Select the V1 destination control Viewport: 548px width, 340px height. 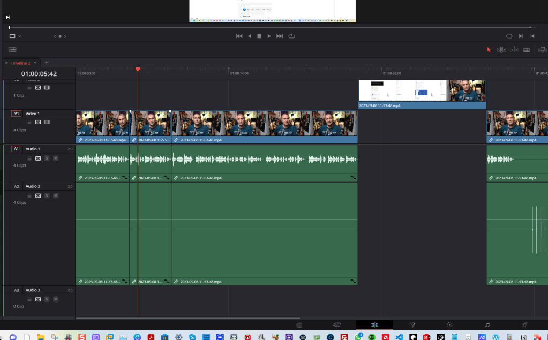coord(17,114)
